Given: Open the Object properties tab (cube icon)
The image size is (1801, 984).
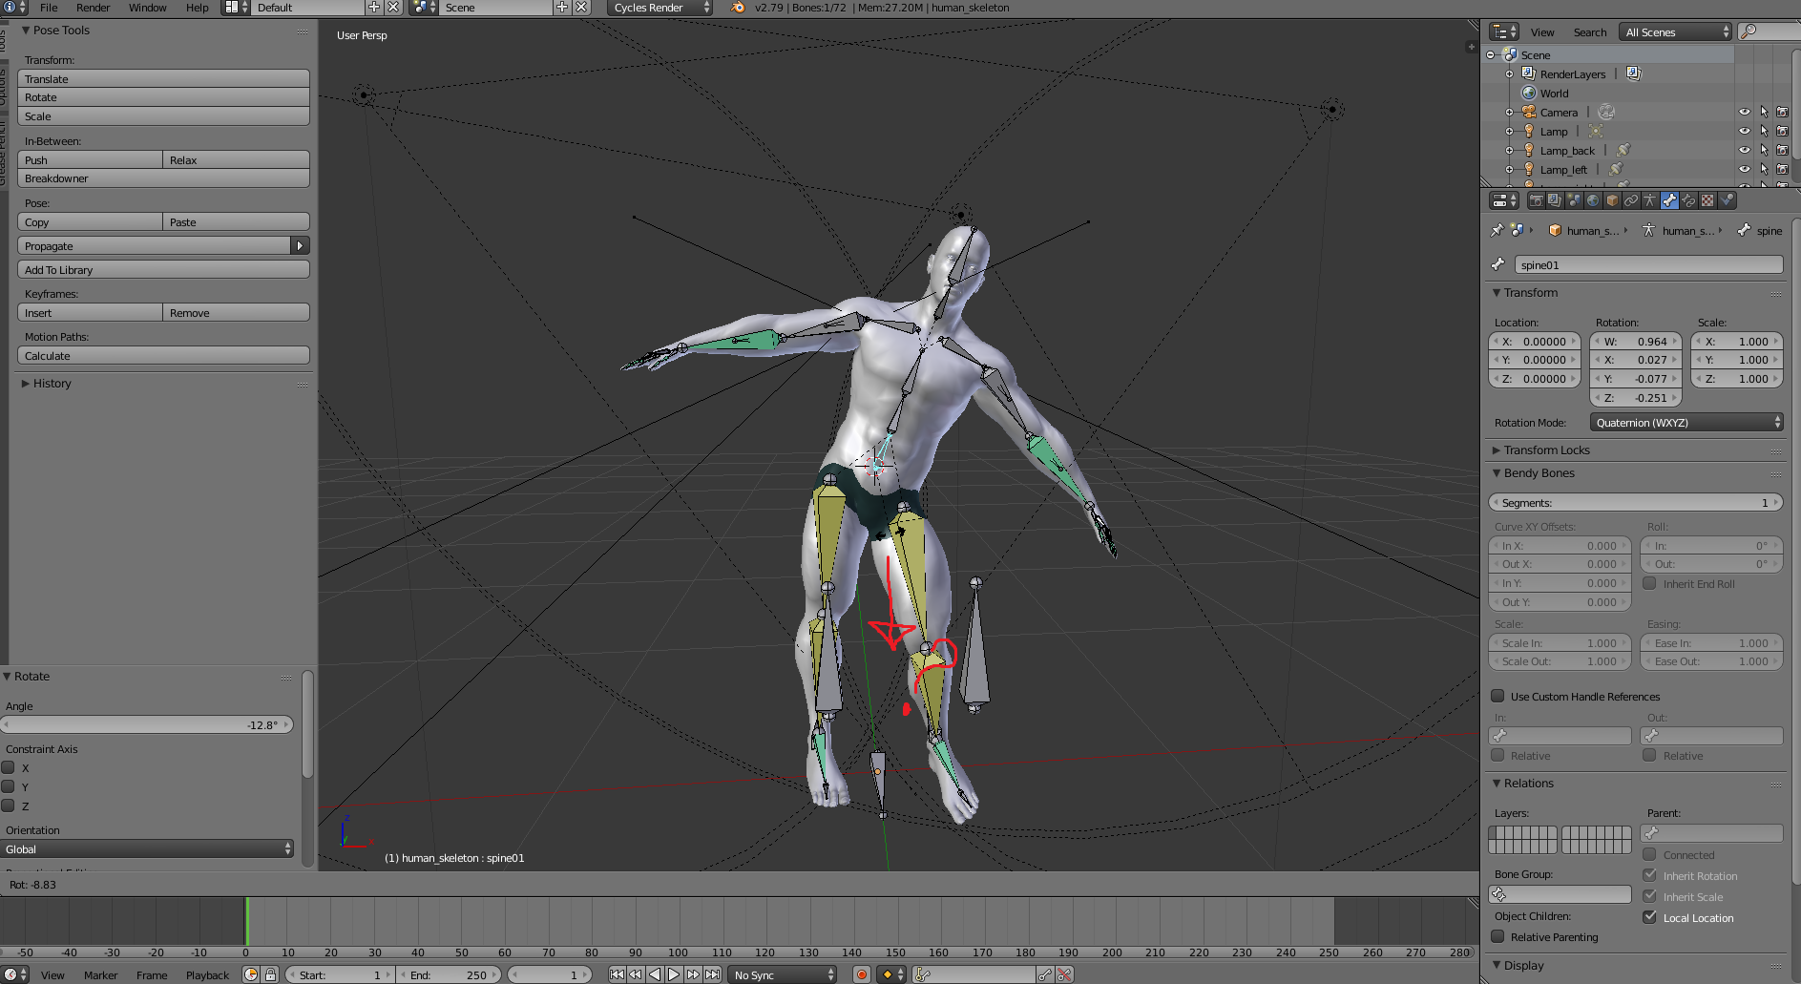Looking at the screenshot, I should click(1612, 200).
